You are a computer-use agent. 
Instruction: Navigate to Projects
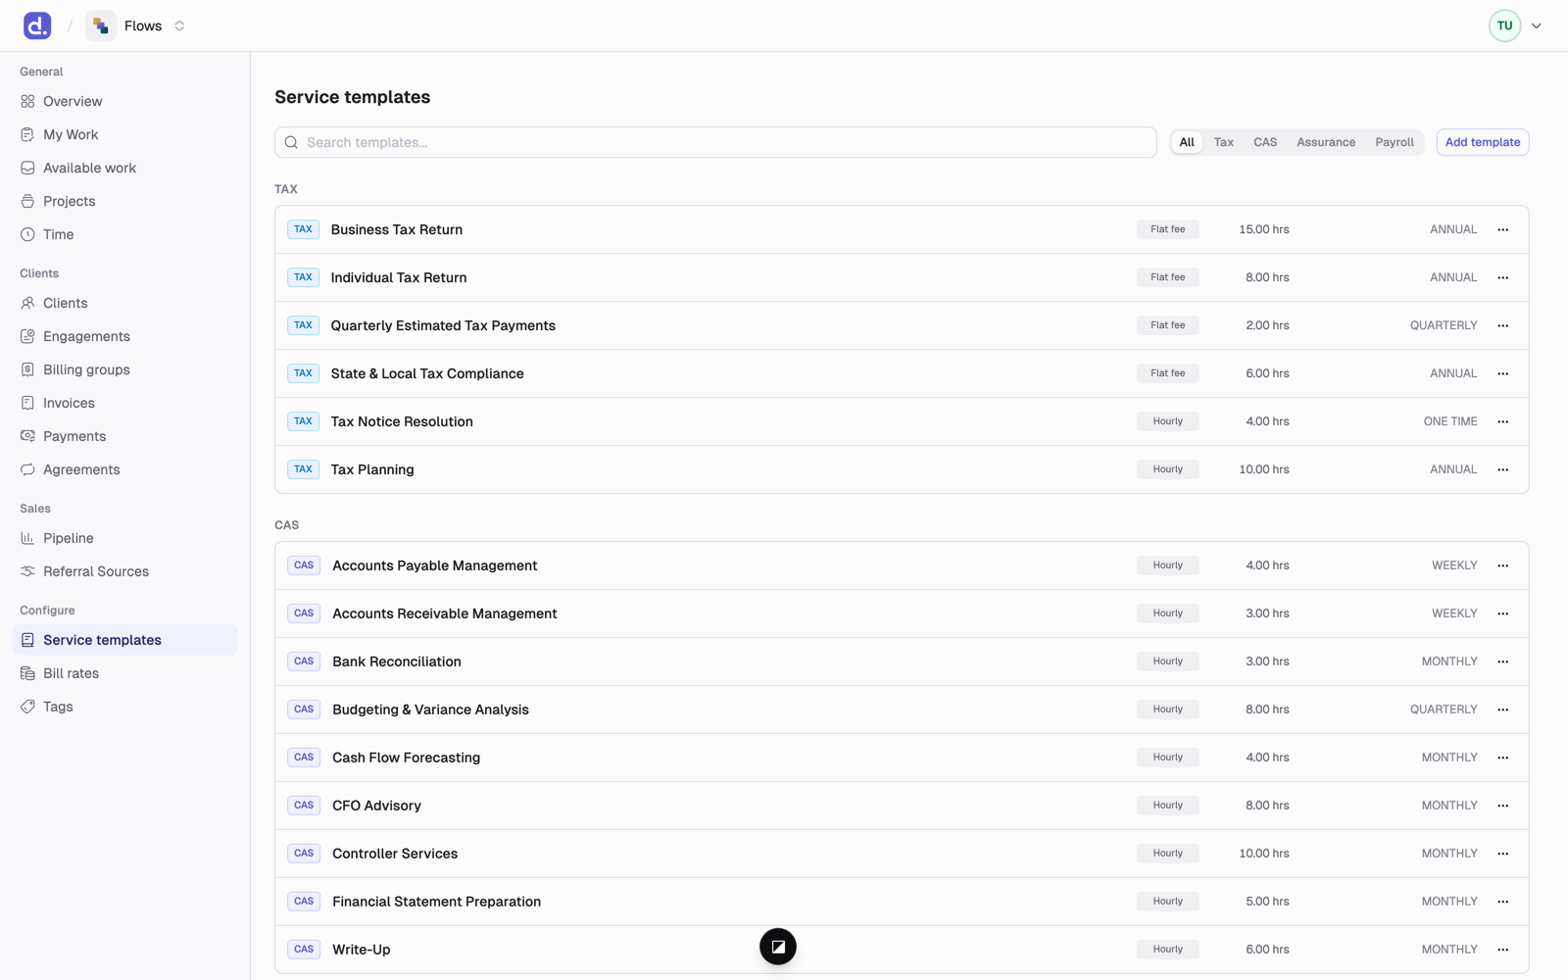[125, 201]
